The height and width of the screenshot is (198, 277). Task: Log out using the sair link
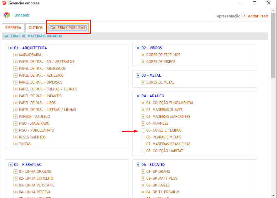(x=264, y=16)
